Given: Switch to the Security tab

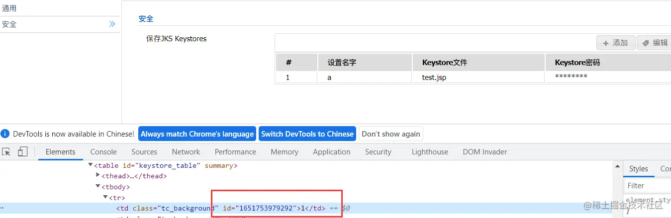Looking at the screenshot, I should pyautogui.click(x=378, y=152).
